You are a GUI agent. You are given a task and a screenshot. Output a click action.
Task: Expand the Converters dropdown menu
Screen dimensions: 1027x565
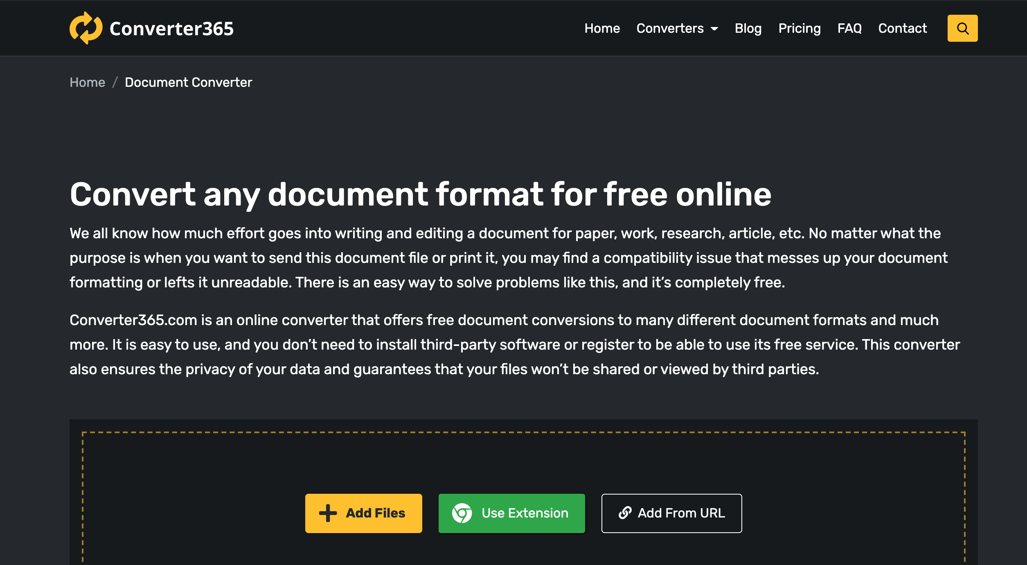coord(678,28)
